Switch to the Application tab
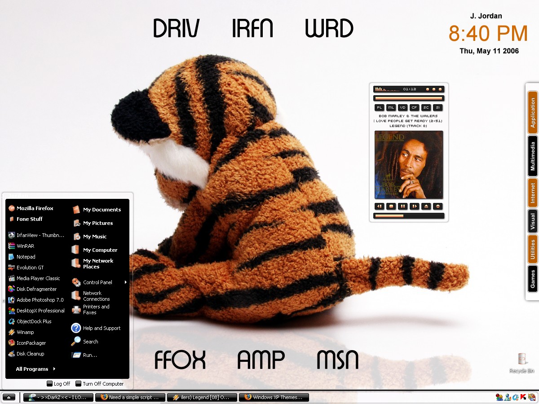The width and height of the screenshot is (539, 404). (x=533, y=112)
